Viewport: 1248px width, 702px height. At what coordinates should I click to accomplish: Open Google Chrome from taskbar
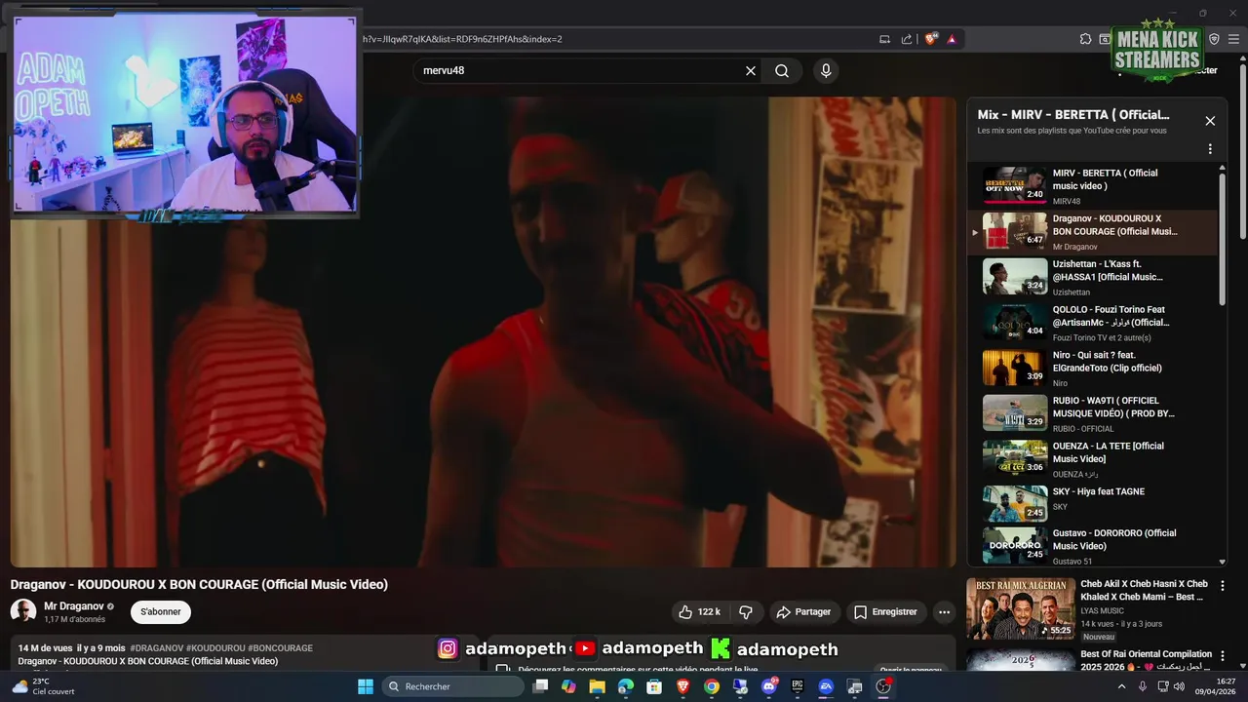(712, 686)
